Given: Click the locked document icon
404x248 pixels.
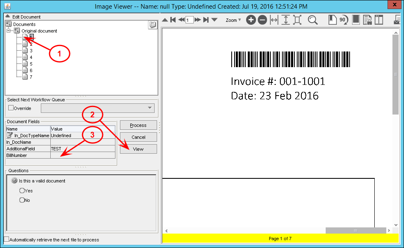Looking at the screenshot, I should coord(367,20).
